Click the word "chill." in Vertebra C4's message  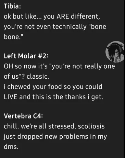[x=11, y=126]
